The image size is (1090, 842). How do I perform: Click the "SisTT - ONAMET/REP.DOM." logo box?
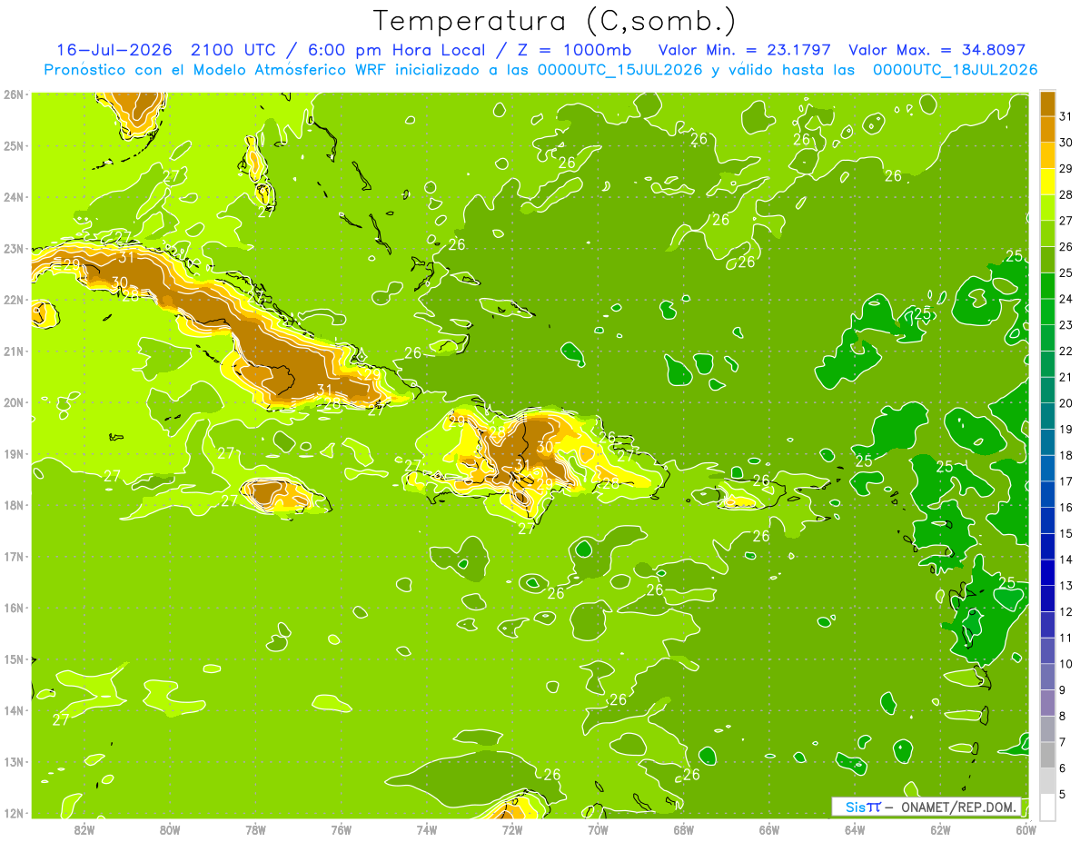tap(926, 807)
